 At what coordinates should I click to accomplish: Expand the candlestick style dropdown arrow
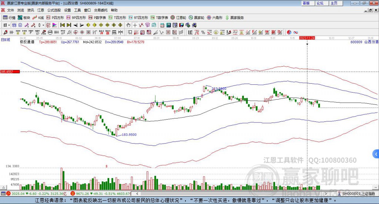pyautogui.click(x=43, y=25)
